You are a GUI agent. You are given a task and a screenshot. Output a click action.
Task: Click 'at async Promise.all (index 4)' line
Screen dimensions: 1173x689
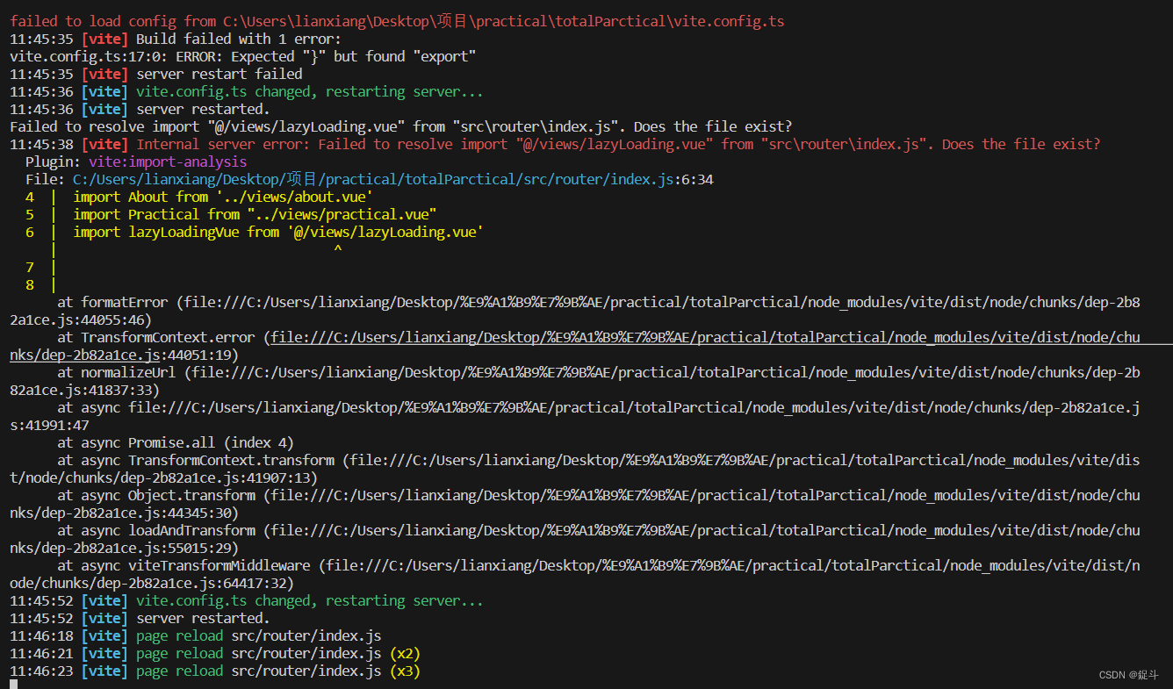click(176, 442)
